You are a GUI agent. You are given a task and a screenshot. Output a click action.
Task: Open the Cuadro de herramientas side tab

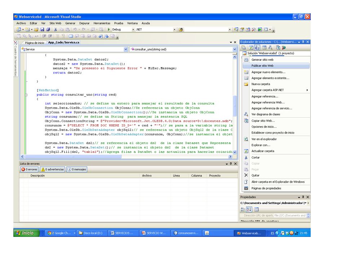[x=15, y=59]
